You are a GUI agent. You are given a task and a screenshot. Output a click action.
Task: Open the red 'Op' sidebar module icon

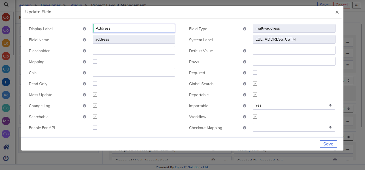coord(6,56)
